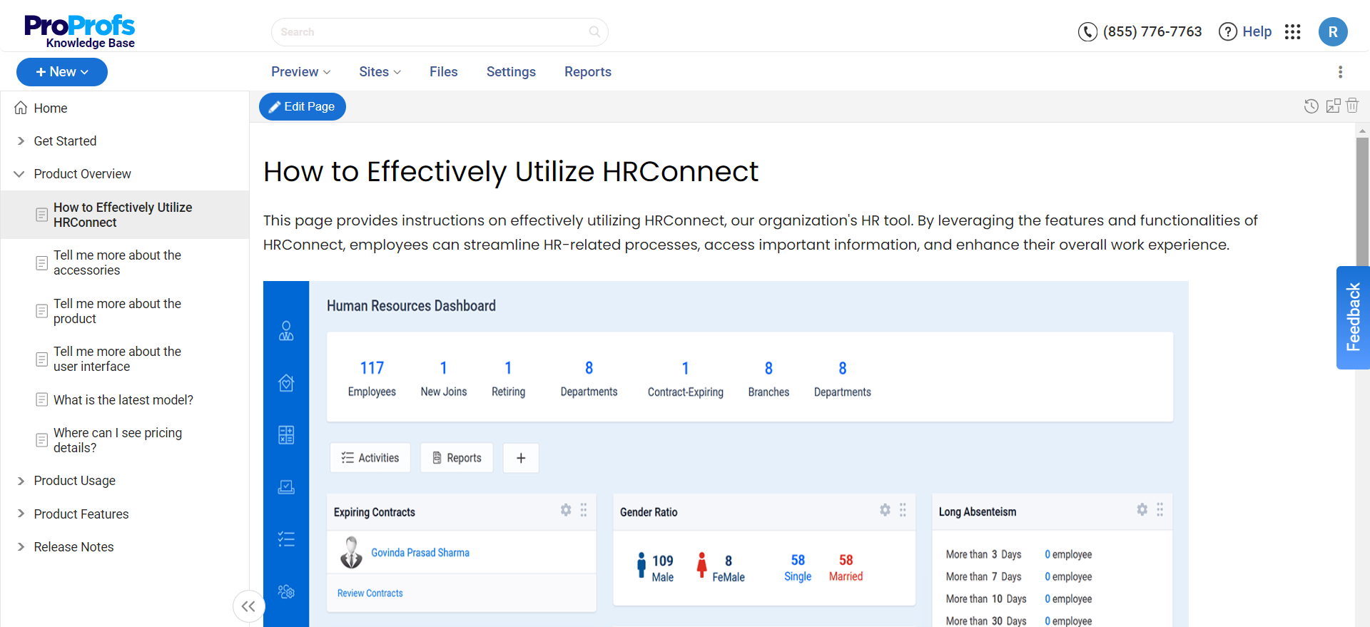Click the open in new window icon
Screen dimensions: 1370x627
pyautogui.click(x=1333, y=106)
